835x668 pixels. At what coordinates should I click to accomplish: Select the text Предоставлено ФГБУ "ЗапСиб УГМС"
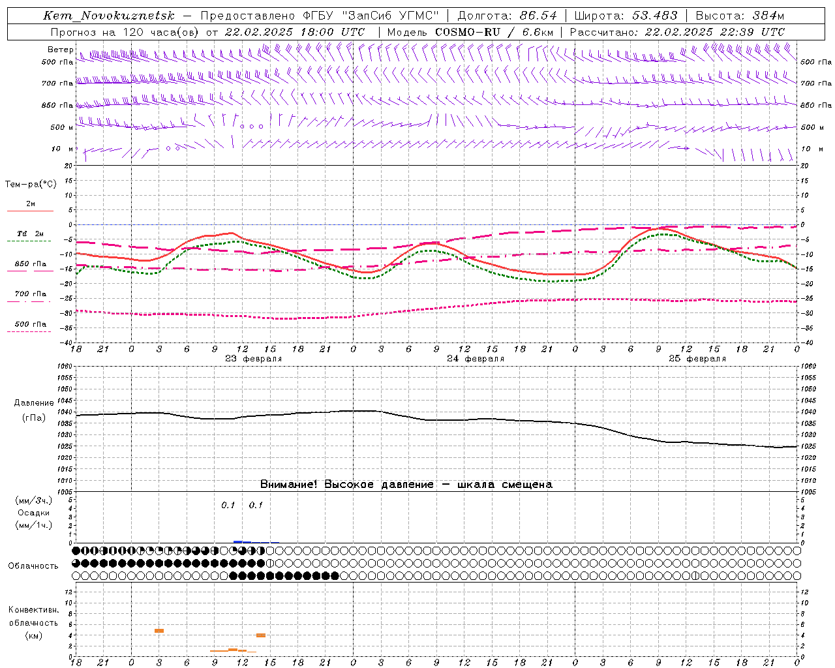[x=320, y=16]
